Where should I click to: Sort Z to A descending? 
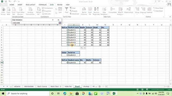(56, 13)
